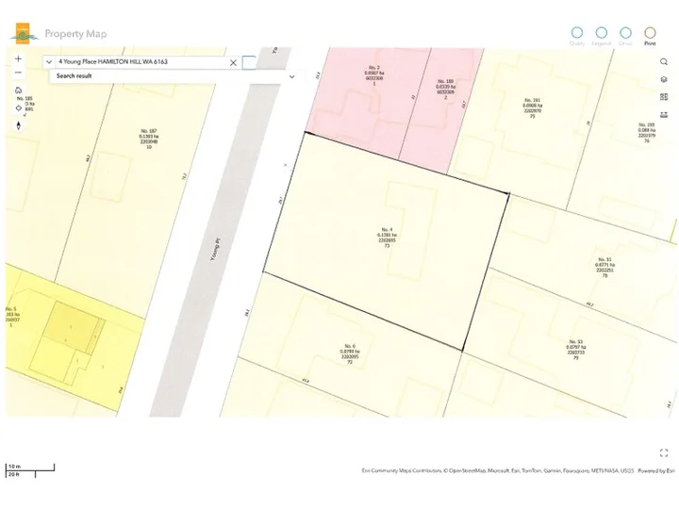Switch to the Query tab
The image size is (679, 509).
[x=577, y=36]
